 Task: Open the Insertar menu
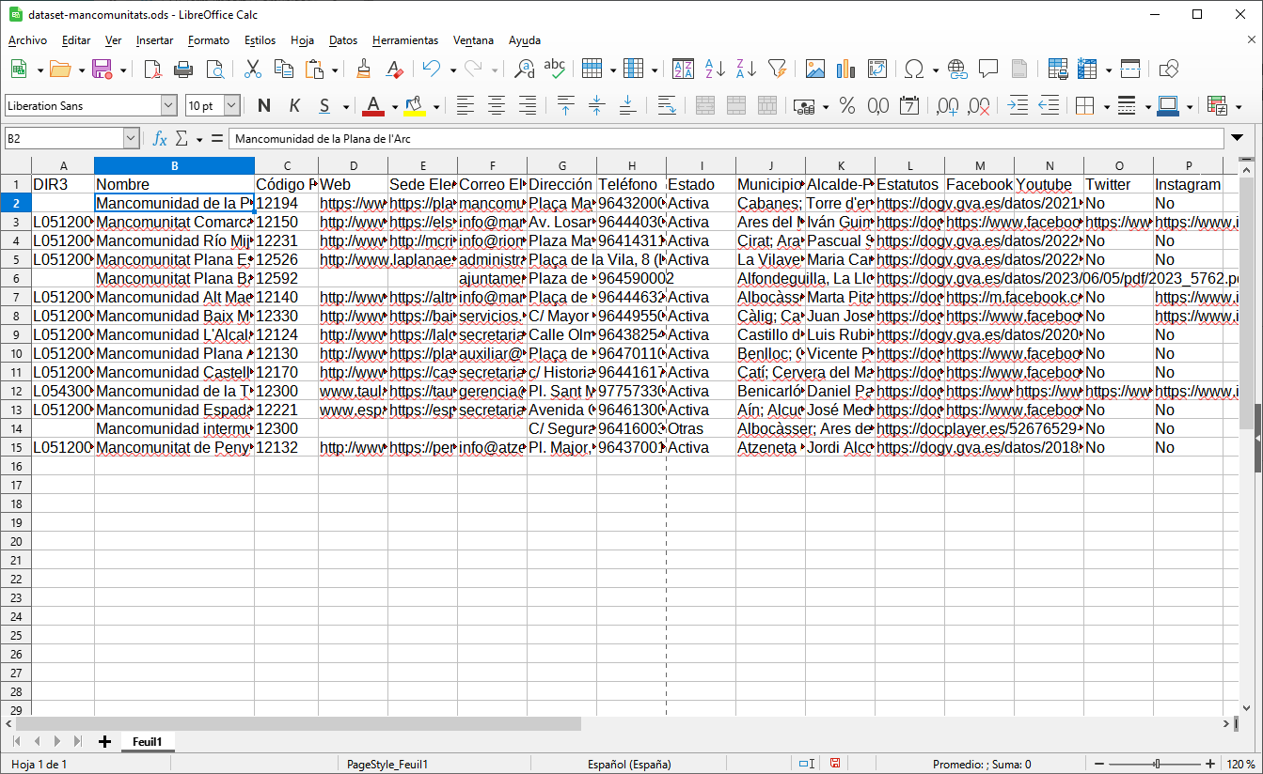coord(154,40)
